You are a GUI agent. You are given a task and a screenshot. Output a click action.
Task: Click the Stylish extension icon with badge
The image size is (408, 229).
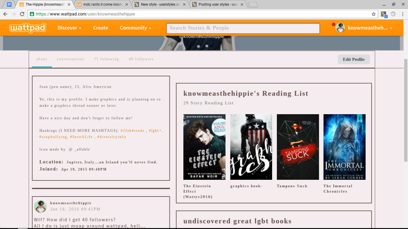point(384,14)
